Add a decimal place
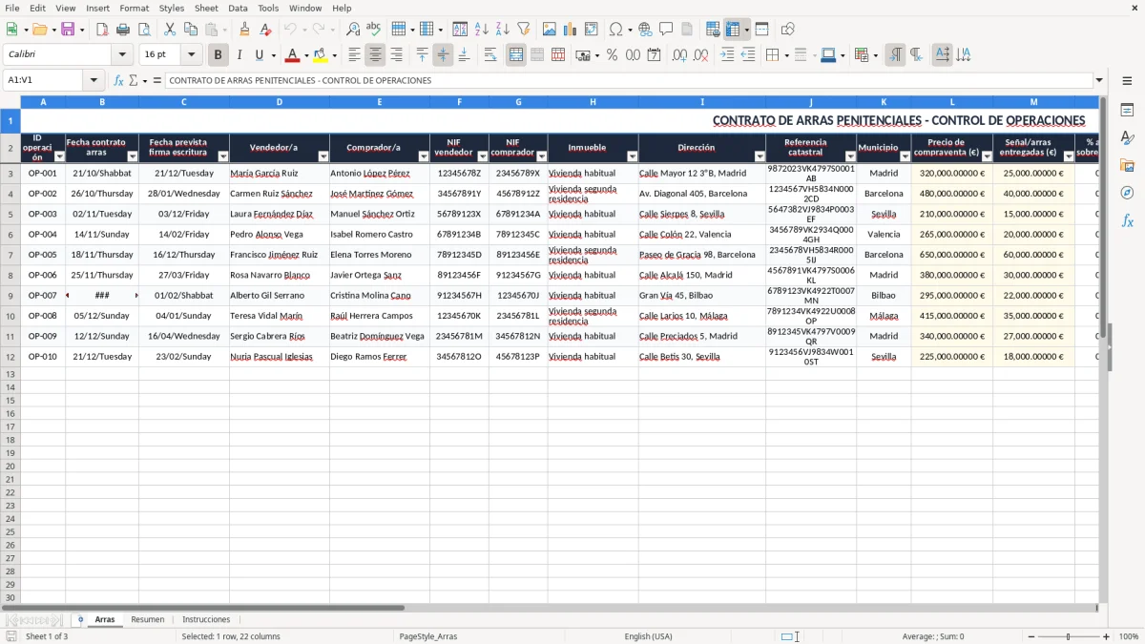The image size is (1145, 644). [x=679, y=55]
